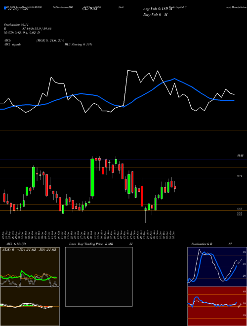
Task: Click the tall green candlestick in early October
Action: coord(33,177)
